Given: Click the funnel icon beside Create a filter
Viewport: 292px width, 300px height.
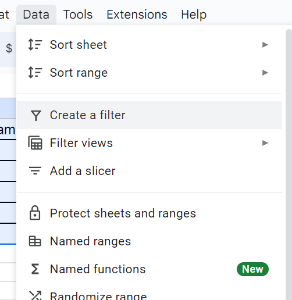Looking at the screenshot, I should 36,115.
